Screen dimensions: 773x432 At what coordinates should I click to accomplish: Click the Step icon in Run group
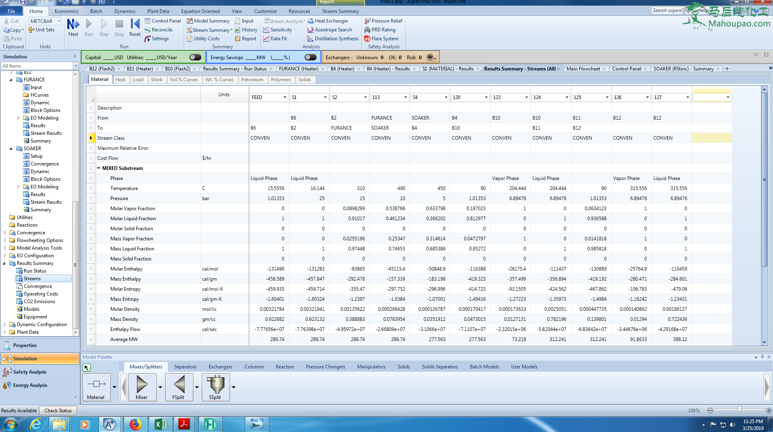click(104, 27)
